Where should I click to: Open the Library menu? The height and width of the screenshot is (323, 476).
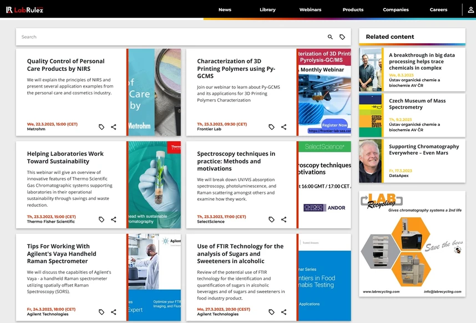point(267,10)
